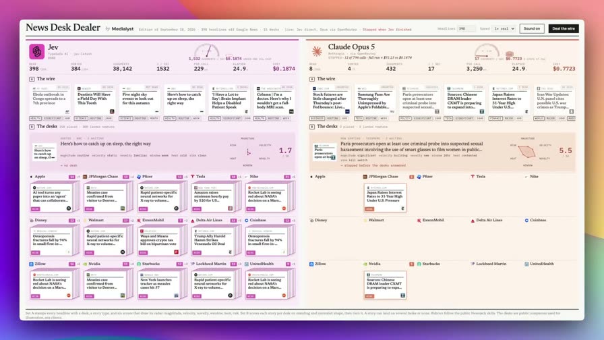Image resolution: width=604 pixels, height=340 pixels.
Task: Click the 5.5 score in Claude's featured story
Action: click(x=566, y=150)
